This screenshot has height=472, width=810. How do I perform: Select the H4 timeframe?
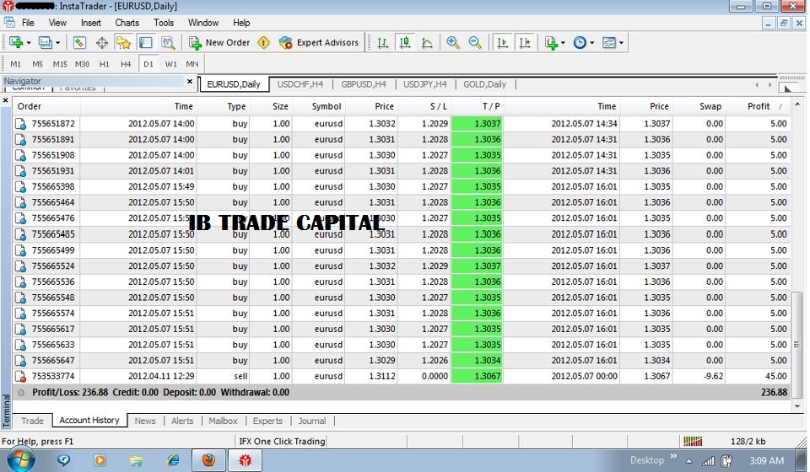point(126,64)
